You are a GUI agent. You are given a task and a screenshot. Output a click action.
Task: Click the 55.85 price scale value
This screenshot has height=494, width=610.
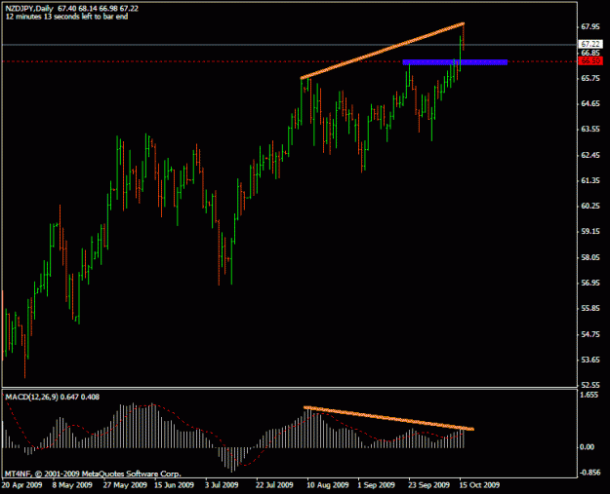[x=590, y=308]
